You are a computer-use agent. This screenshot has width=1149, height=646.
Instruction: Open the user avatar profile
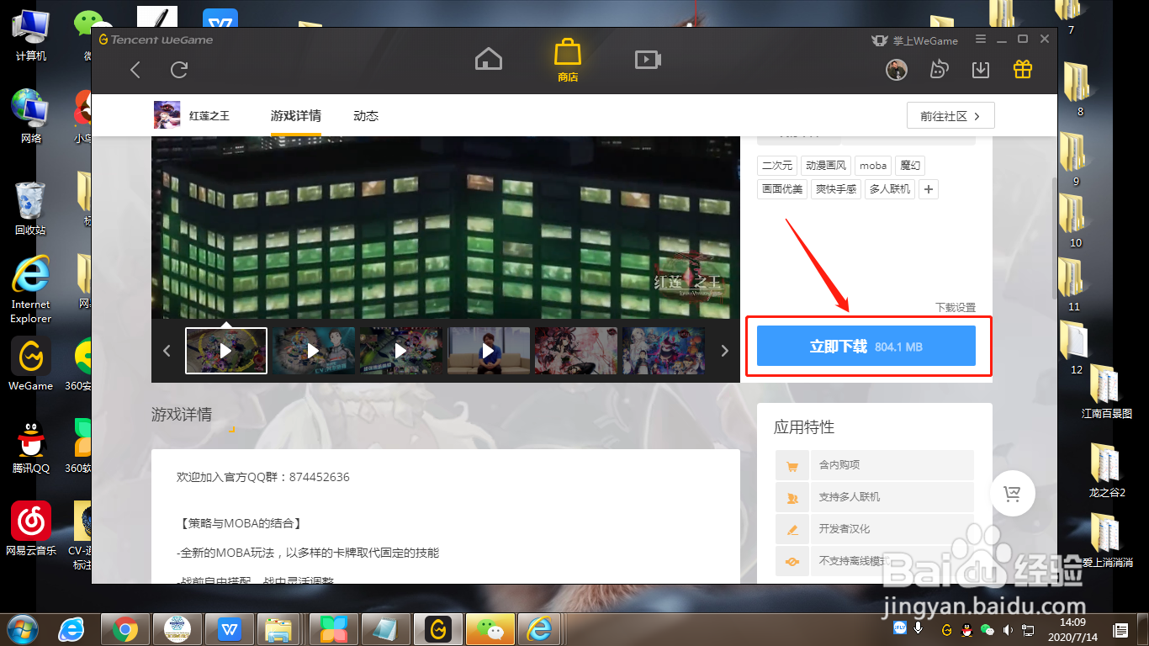(x=897, y=70)
